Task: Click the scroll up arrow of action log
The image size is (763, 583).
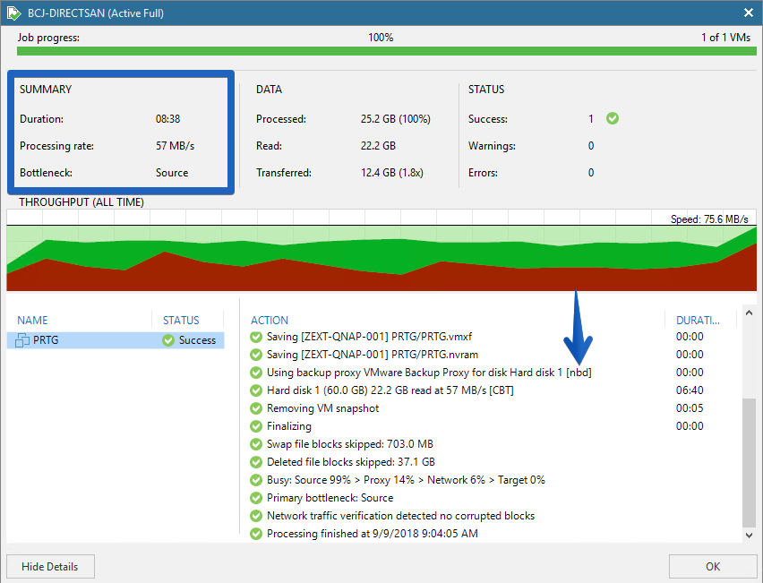Action: 749,313
